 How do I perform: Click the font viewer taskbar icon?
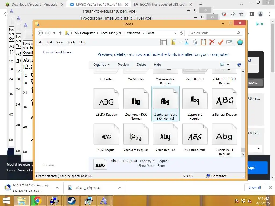(103, 201)
